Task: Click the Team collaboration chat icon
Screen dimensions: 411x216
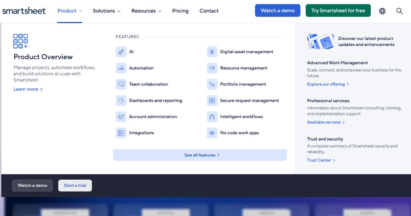Action: coord(121,84)
